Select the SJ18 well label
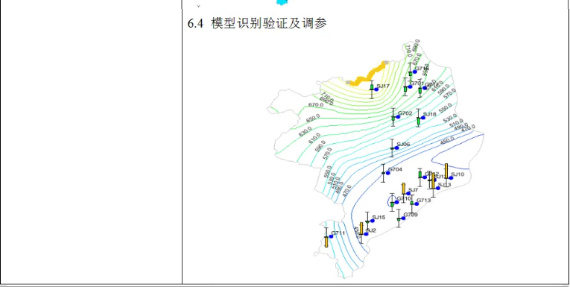570x287 pixels. pos(429,114)
